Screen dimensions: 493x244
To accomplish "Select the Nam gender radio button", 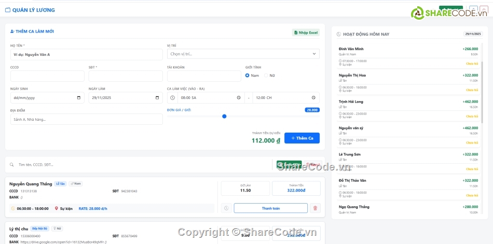I will [x=248, y=76].
